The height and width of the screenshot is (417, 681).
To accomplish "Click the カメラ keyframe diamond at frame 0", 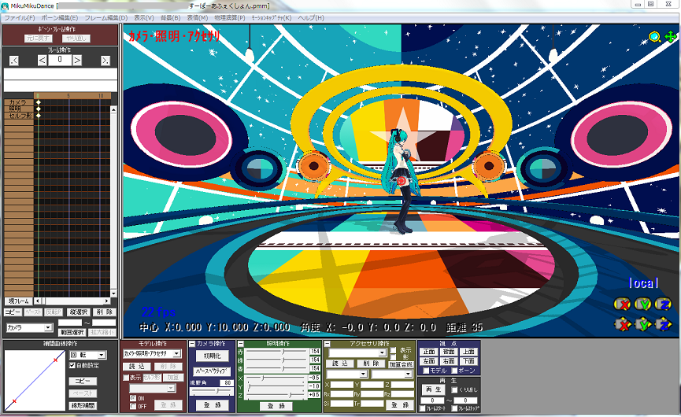I will pos(39,102).
